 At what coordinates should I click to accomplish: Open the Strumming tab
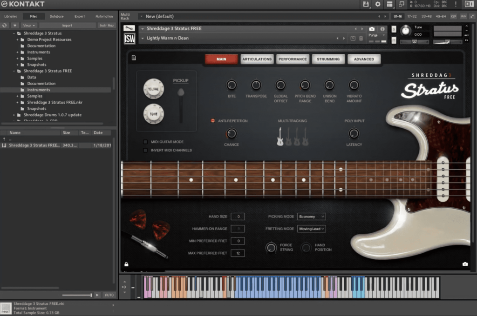(x=328, y=59)
